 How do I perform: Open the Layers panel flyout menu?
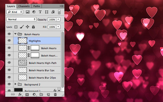click(x=62, y=6)
